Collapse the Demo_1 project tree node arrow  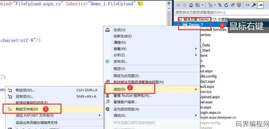coord(178,24)
